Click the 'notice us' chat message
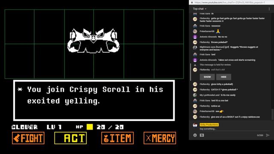Viewport: 274px width, 154px height. click(215, 106)
